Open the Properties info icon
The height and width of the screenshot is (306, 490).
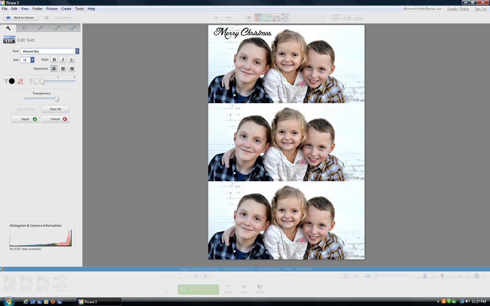[x=477, y=276]
